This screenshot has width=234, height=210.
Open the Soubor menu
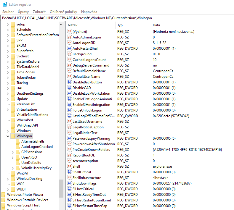click(7, 12)
